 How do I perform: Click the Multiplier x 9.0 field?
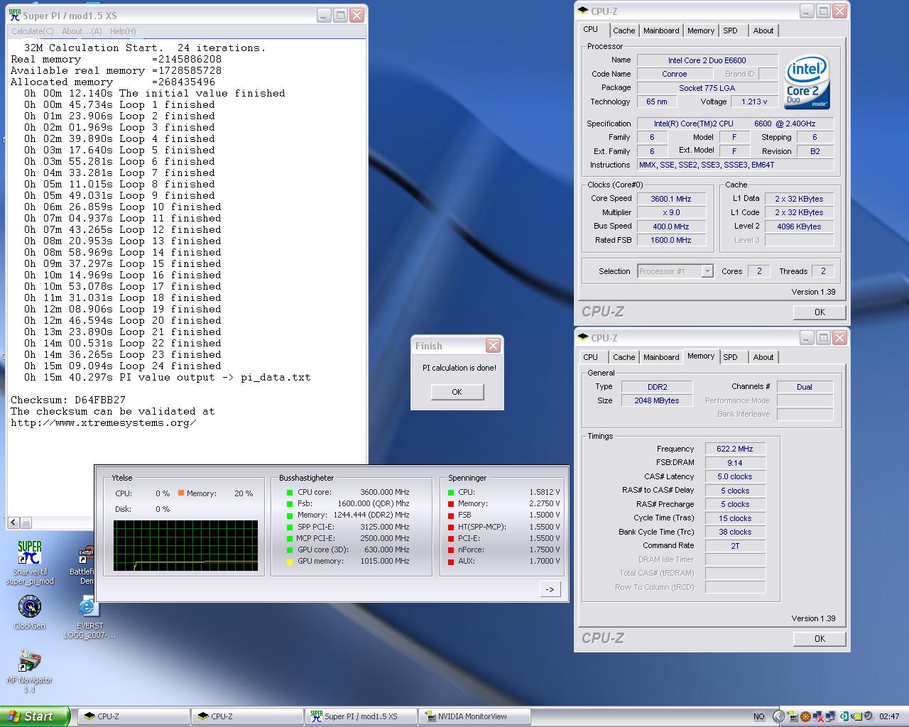[x=671, y=212]
